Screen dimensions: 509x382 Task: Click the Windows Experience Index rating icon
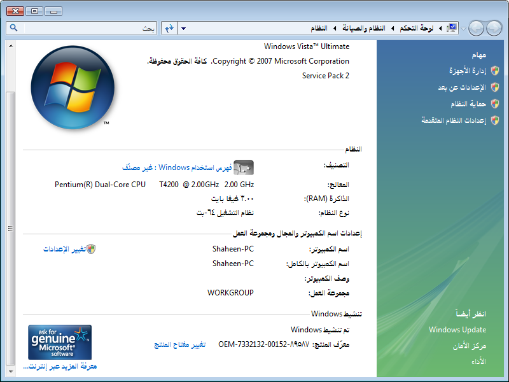[x=244, y=167]
